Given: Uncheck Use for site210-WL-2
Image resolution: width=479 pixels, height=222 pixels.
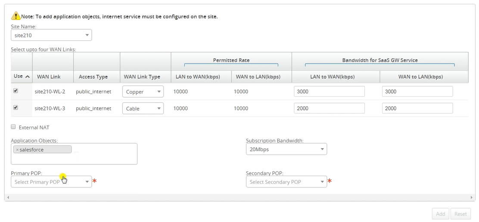Looking at the screenshot, I should tap(16, 91).
